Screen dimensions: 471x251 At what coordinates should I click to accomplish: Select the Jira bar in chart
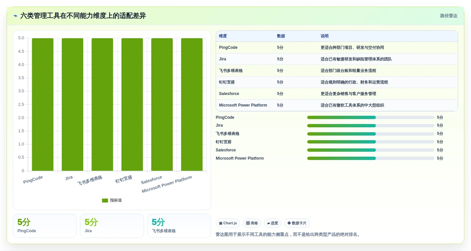pyautogui.click(x=72, y=105)
